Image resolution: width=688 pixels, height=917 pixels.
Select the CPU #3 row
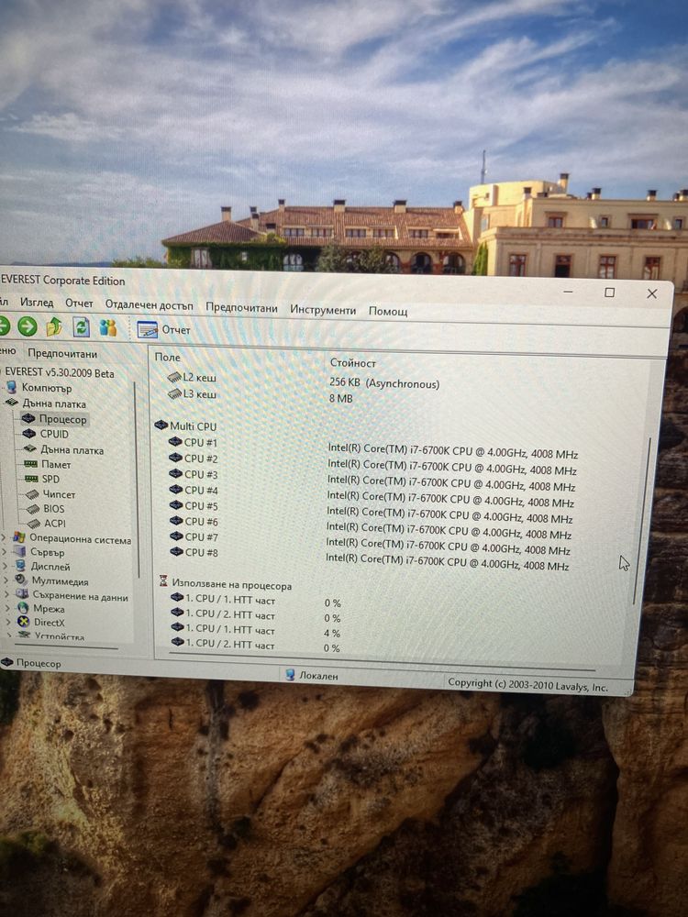click(372, 479)
